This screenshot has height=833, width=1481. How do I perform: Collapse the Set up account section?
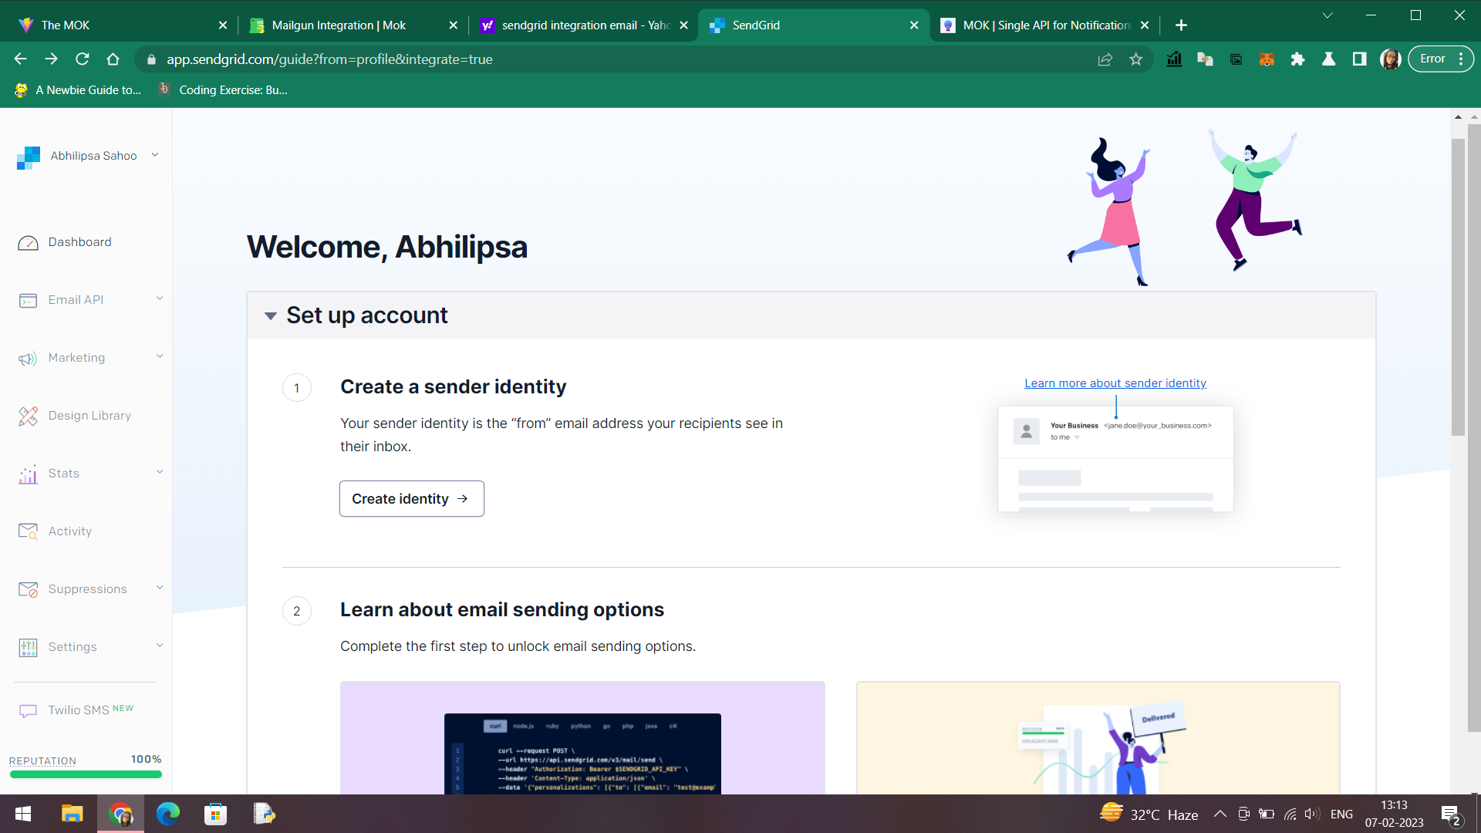(271, 316)
